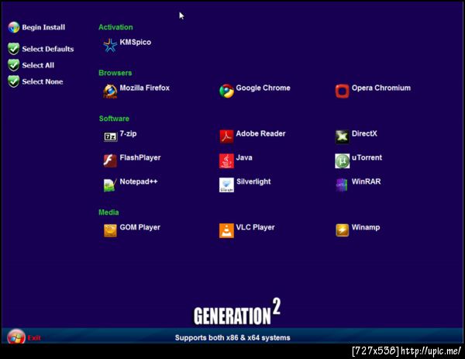Click the Activation category heading
Image resolution: width=465 pixels, height=359 pixels.
[x=115, y=27]
